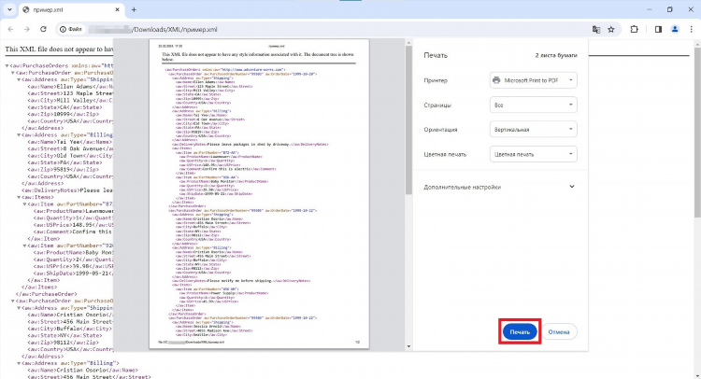The height and width of the screenshot is (379, 701).
Task: Open the Принтер dropdown Microsoft Print to PDF
Action: tap(533, 80)
